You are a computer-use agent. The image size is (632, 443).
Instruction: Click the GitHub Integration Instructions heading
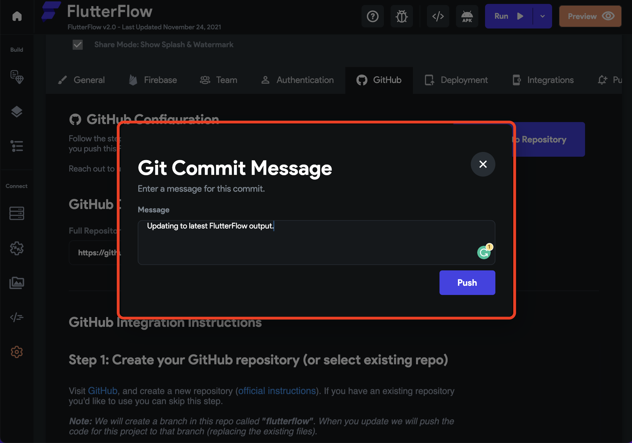[165, 322]
